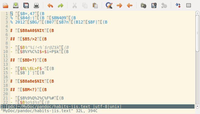
Task: Click heading '## ^[$BM<?)^[(B' on line 19
Action: 28,90
